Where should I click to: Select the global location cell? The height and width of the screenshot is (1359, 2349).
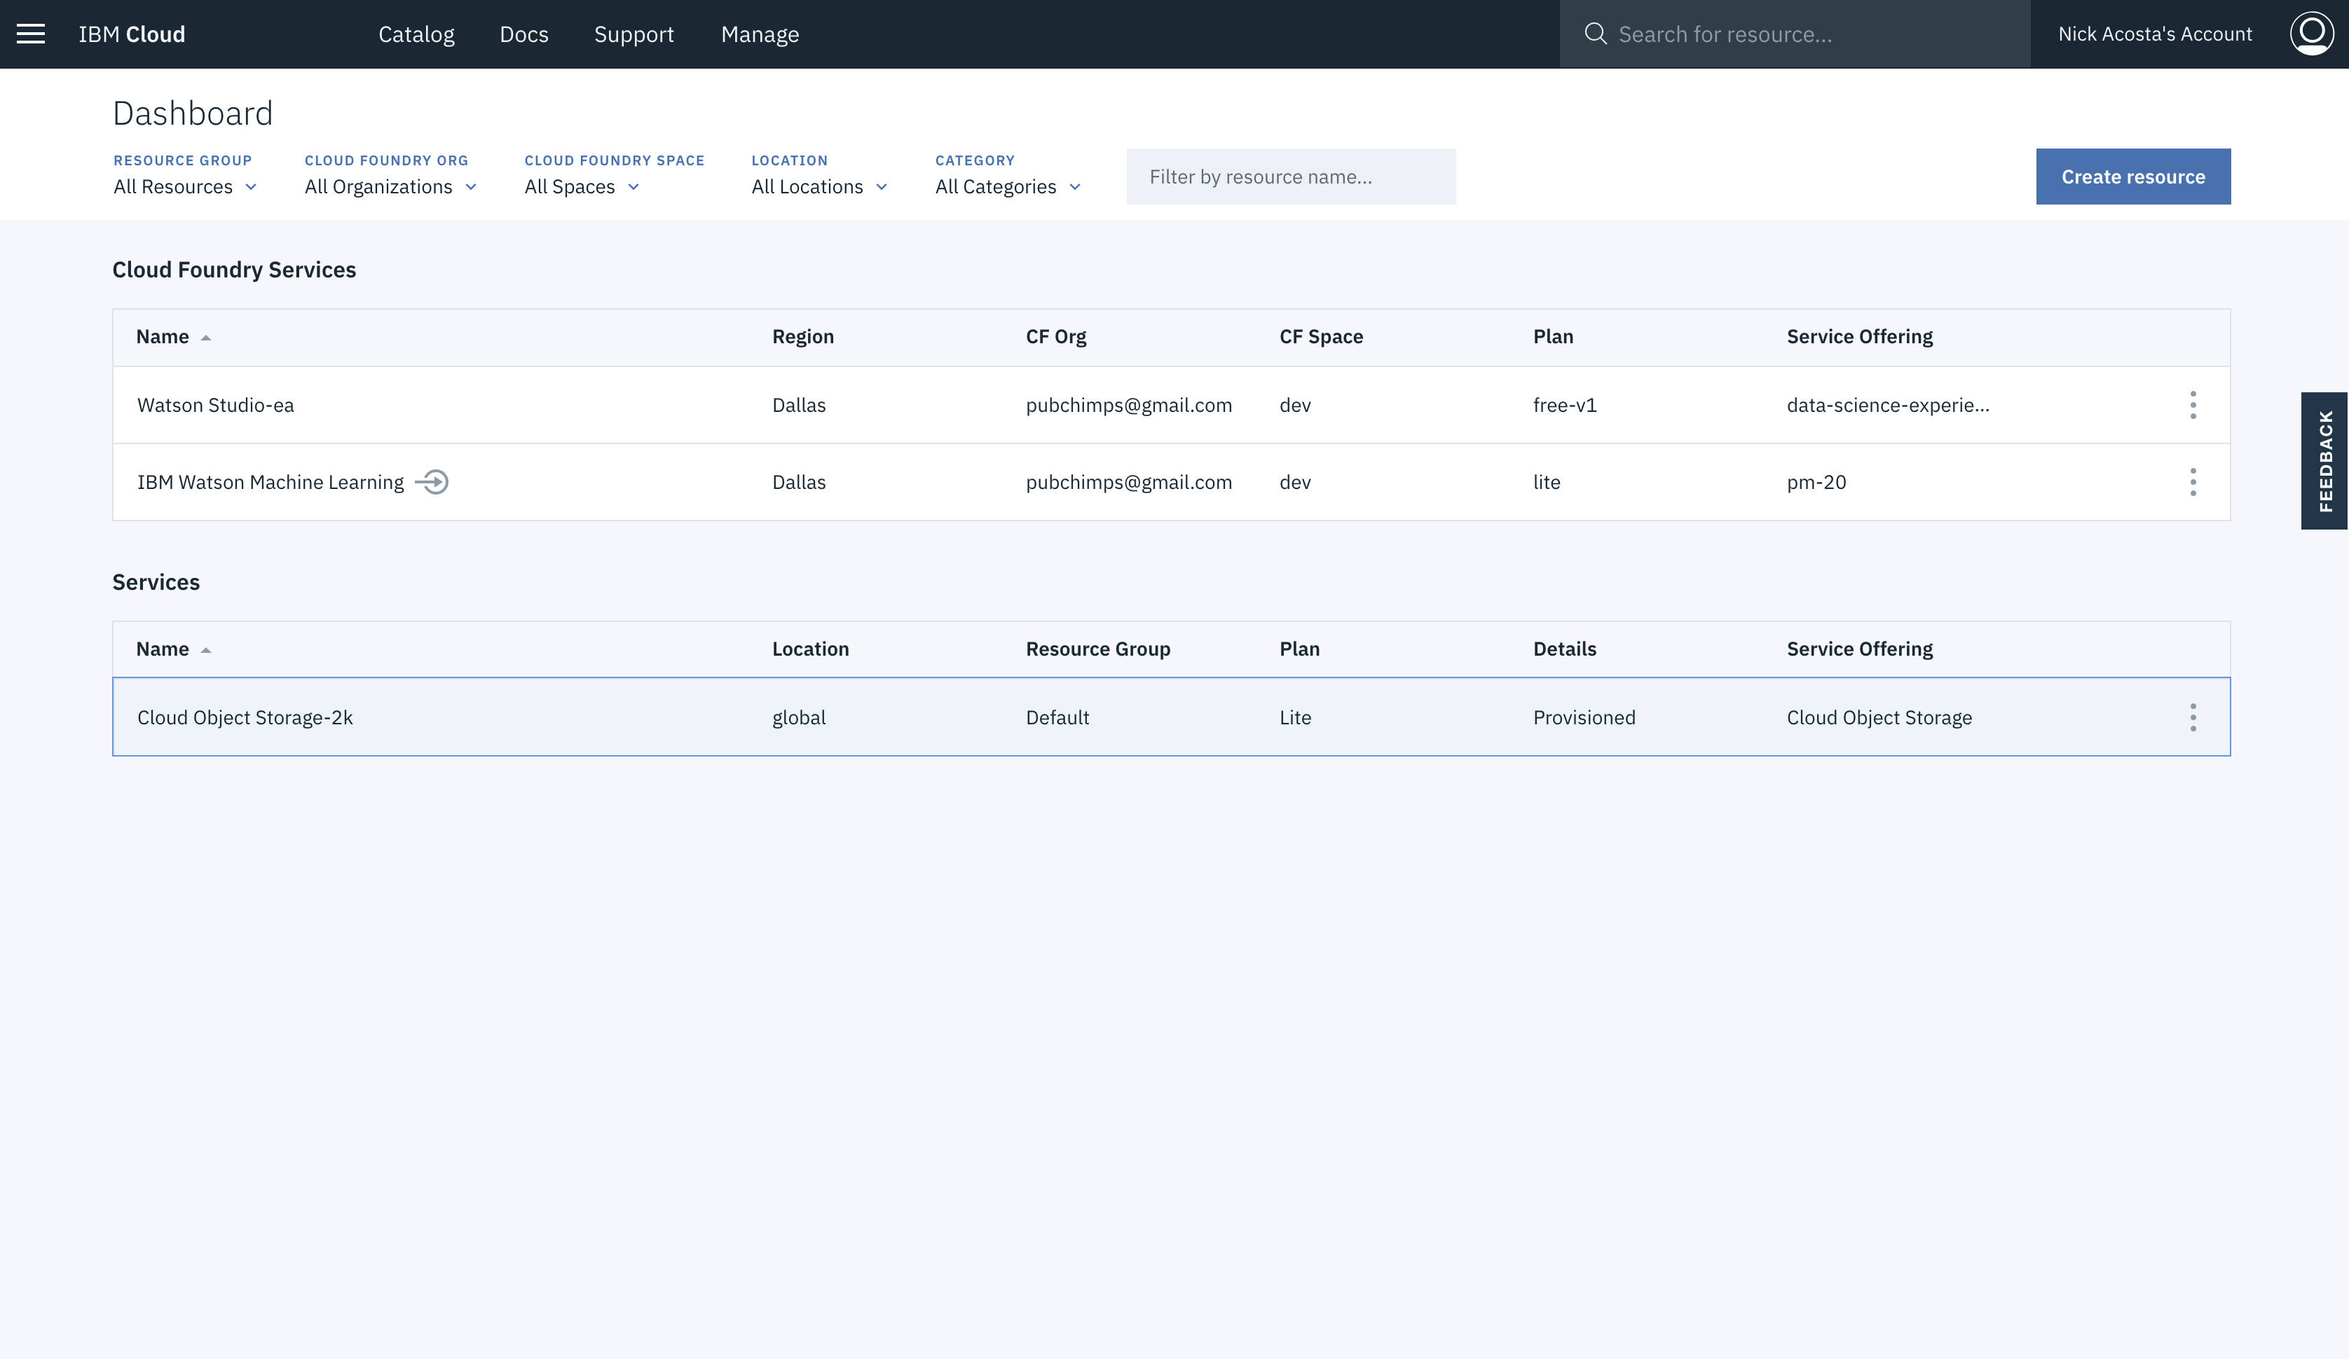[x=799, y=718]
